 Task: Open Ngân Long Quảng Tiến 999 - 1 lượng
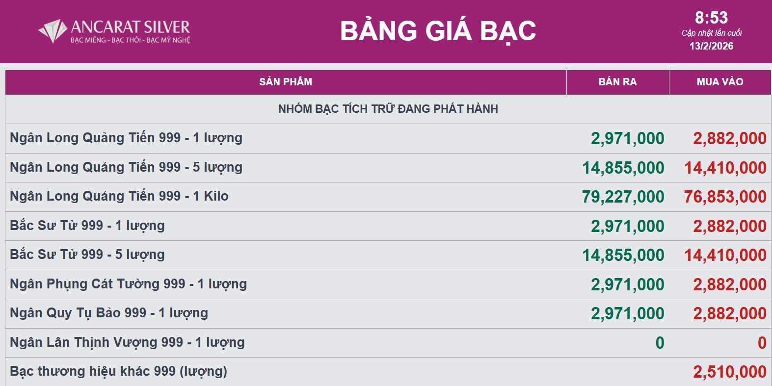pos(126,138)
